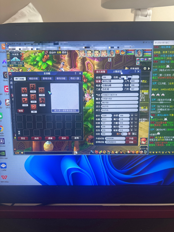Decrease 力量 with the minus button
This screenshot has height=232, width=174.
(x=136, y=123)
